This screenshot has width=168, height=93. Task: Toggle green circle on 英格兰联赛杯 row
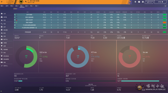pyautogui.click(x=15, y=22)
